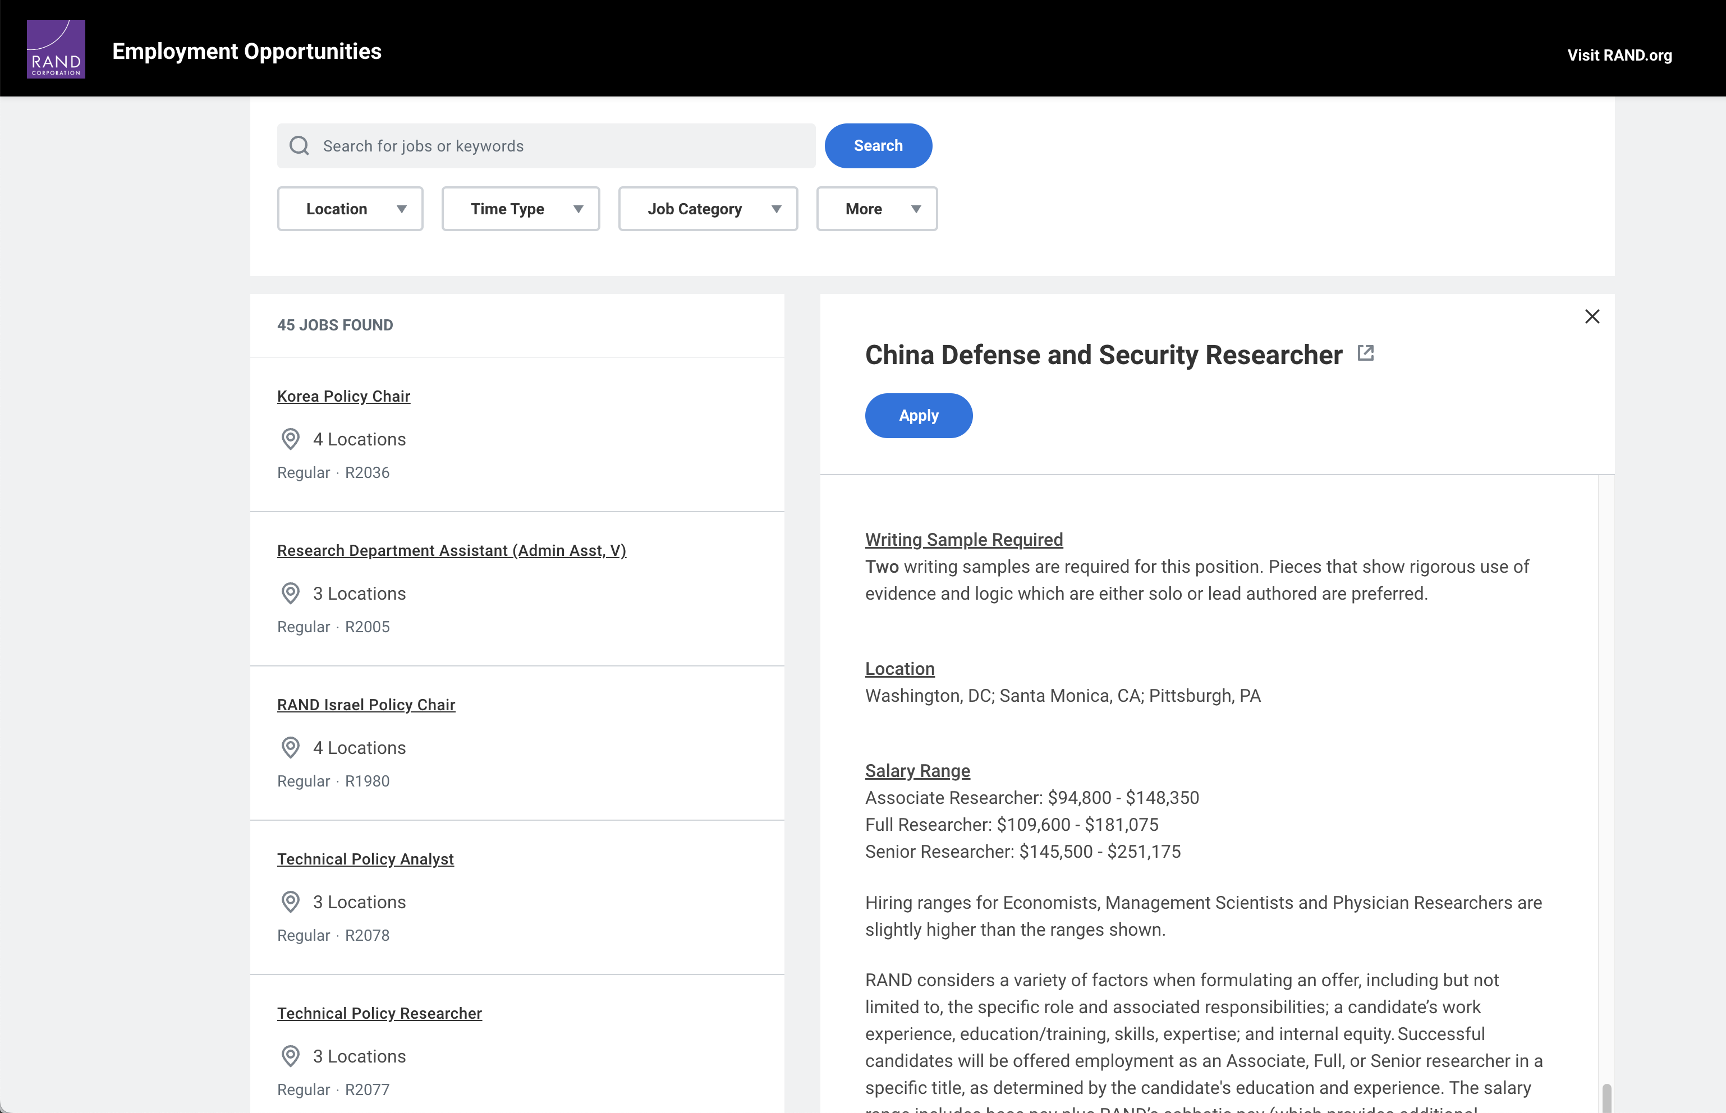The image size is (1726, 1113).
Task: Focus the job keyword search field
Action: click(x=564, y=146)
